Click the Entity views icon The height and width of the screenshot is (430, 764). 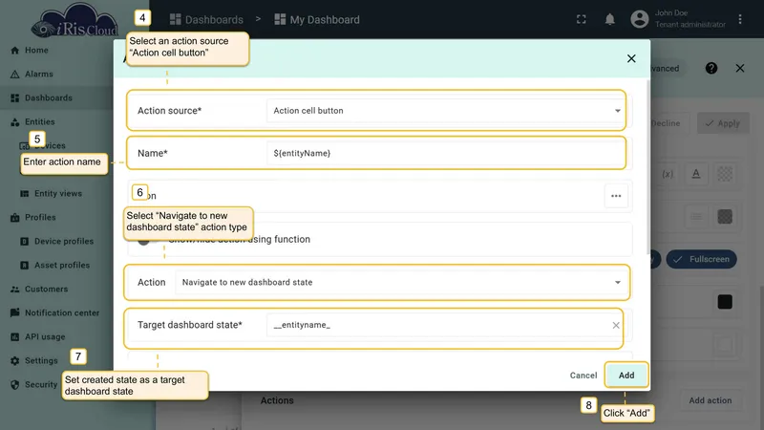[25, 194]
